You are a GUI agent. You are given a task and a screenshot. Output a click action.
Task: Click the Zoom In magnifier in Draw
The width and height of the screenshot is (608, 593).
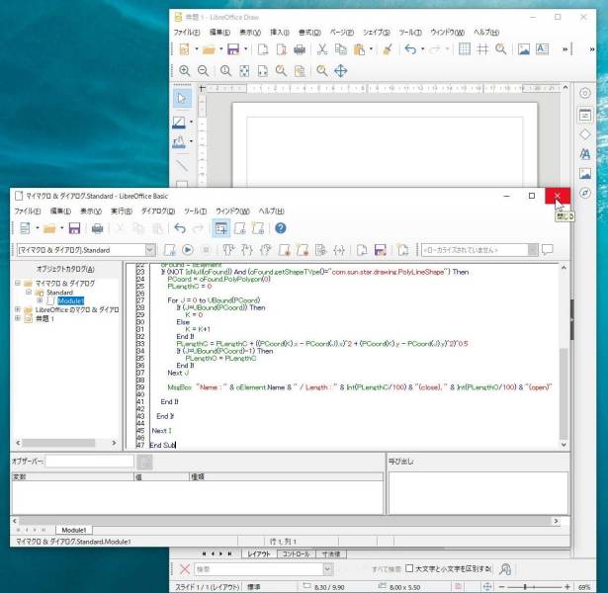(185, 71)
